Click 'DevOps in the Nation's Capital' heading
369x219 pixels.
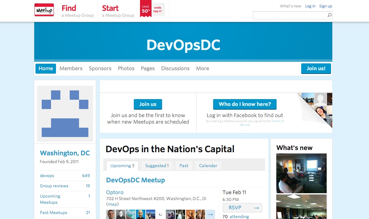click(170, 149)
